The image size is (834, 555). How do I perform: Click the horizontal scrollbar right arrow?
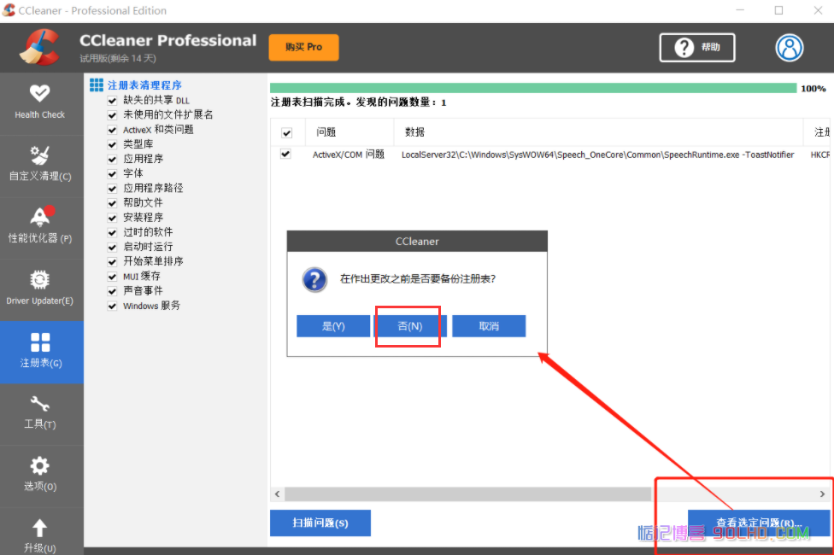point(822,494)
